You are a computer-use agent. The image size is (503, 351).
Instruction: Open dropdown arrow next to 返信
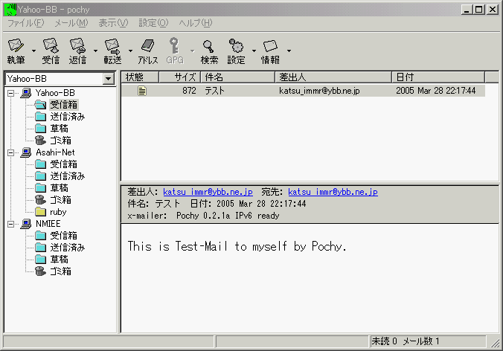click(95, 51)
